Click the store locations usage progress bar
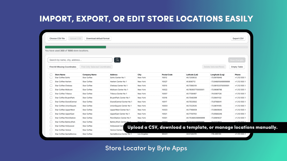 [146, 47]
